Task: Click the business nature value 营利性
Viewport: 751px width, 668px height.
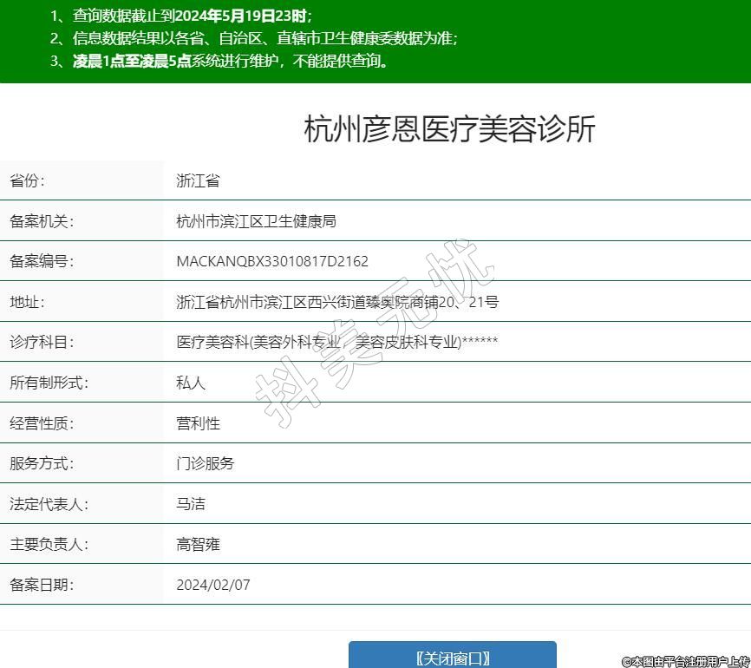Action: [x=198, y=423]
